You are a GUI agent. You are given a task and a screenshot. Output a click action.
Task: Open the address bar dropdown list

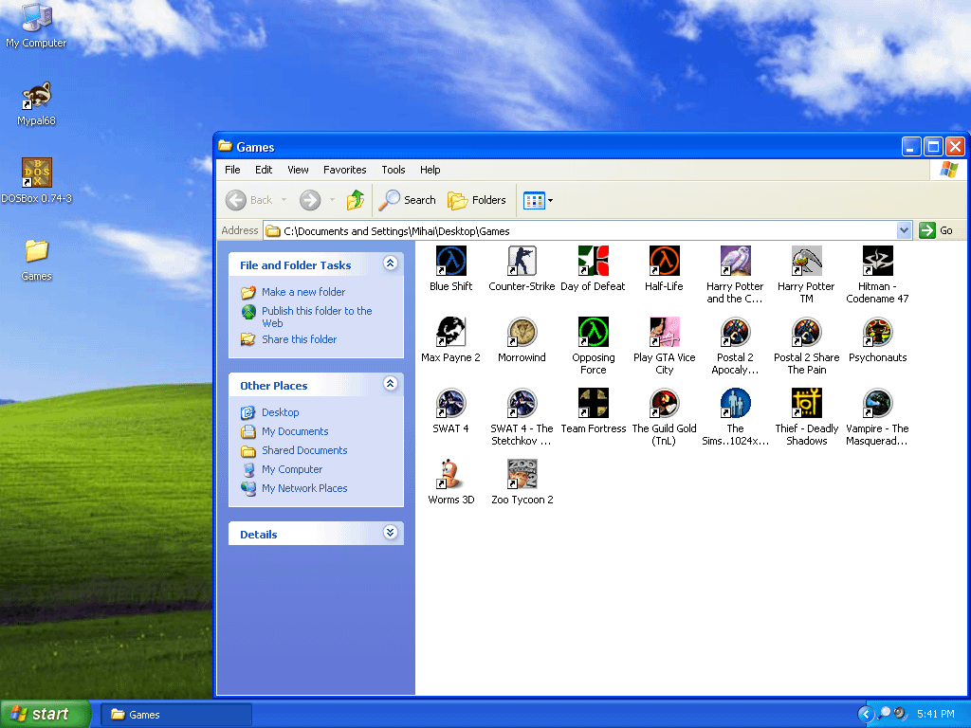coord(904,230)
